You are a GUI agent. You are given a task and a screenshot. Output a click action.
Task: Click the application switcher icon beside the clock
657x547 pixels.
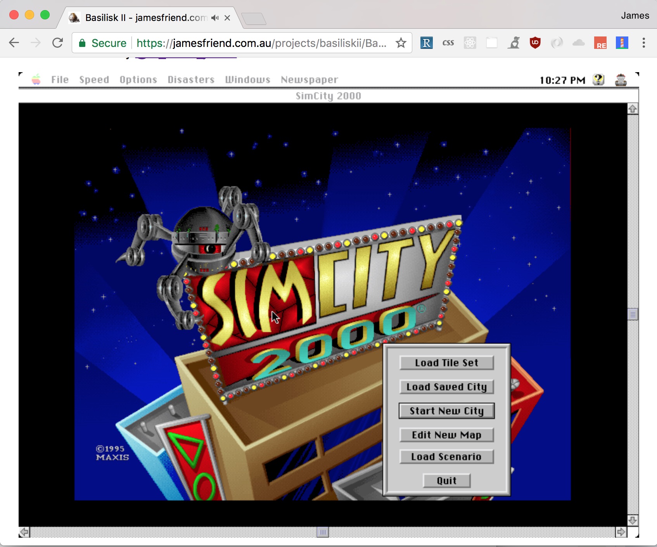[x=622, y=80]
